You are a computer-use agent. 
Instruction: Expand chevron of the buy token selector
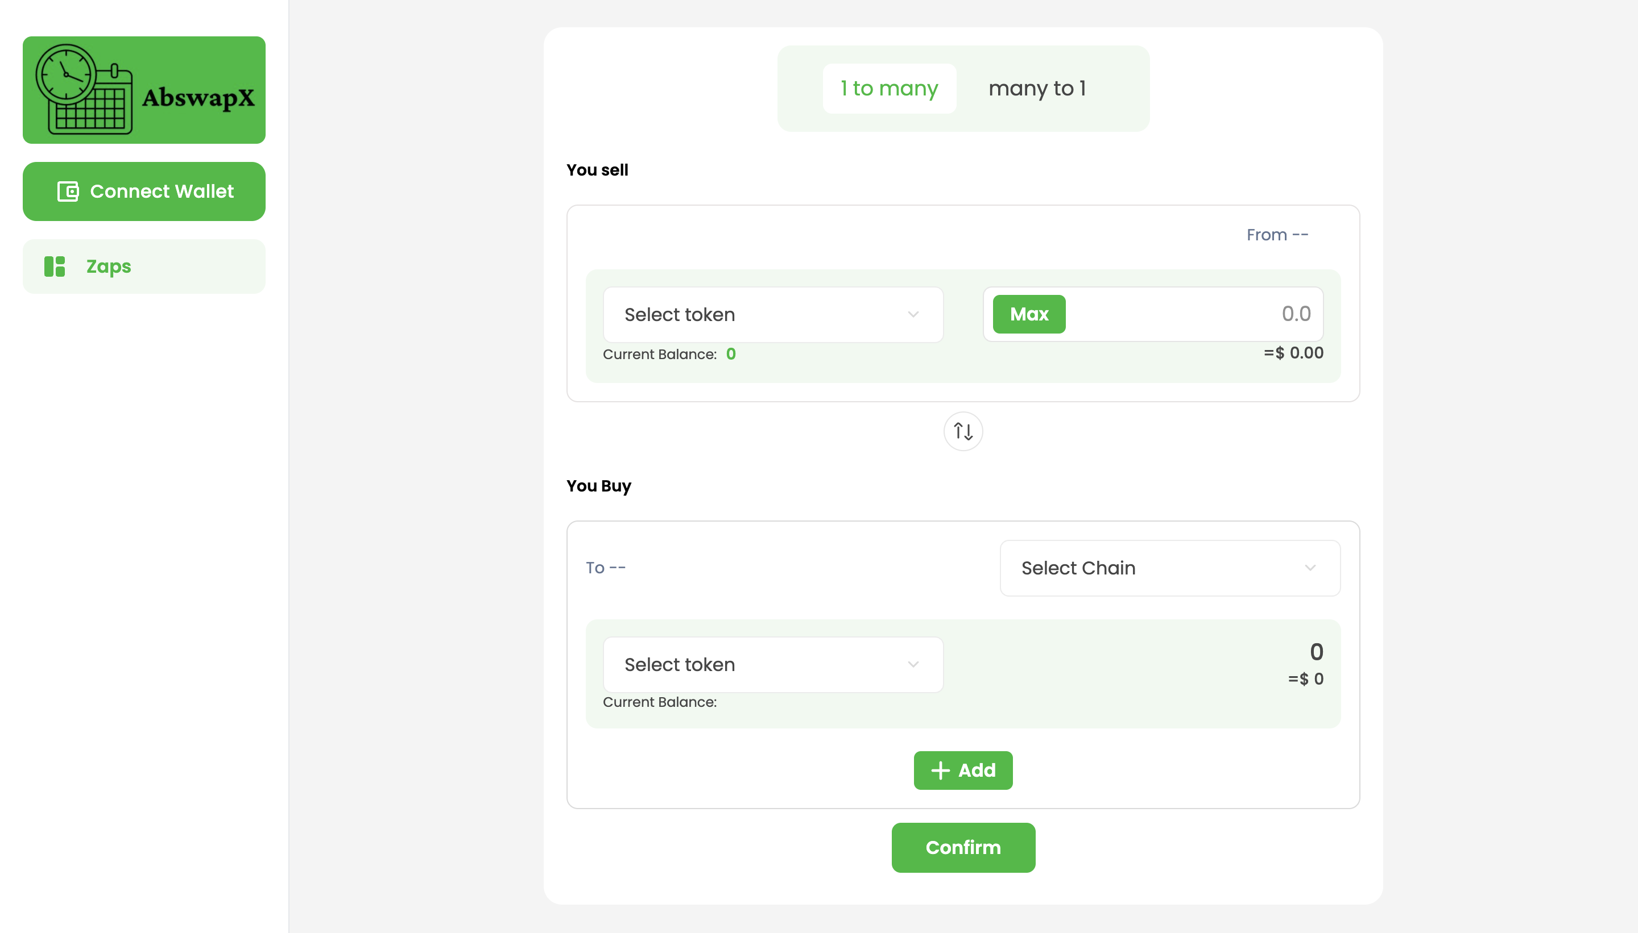point(913,664)
